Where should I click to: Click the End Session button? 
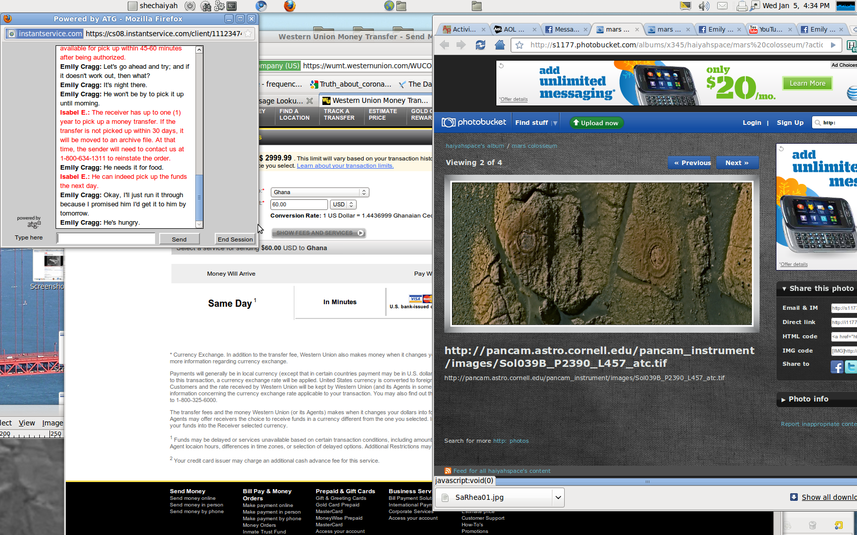coord(235,239)
